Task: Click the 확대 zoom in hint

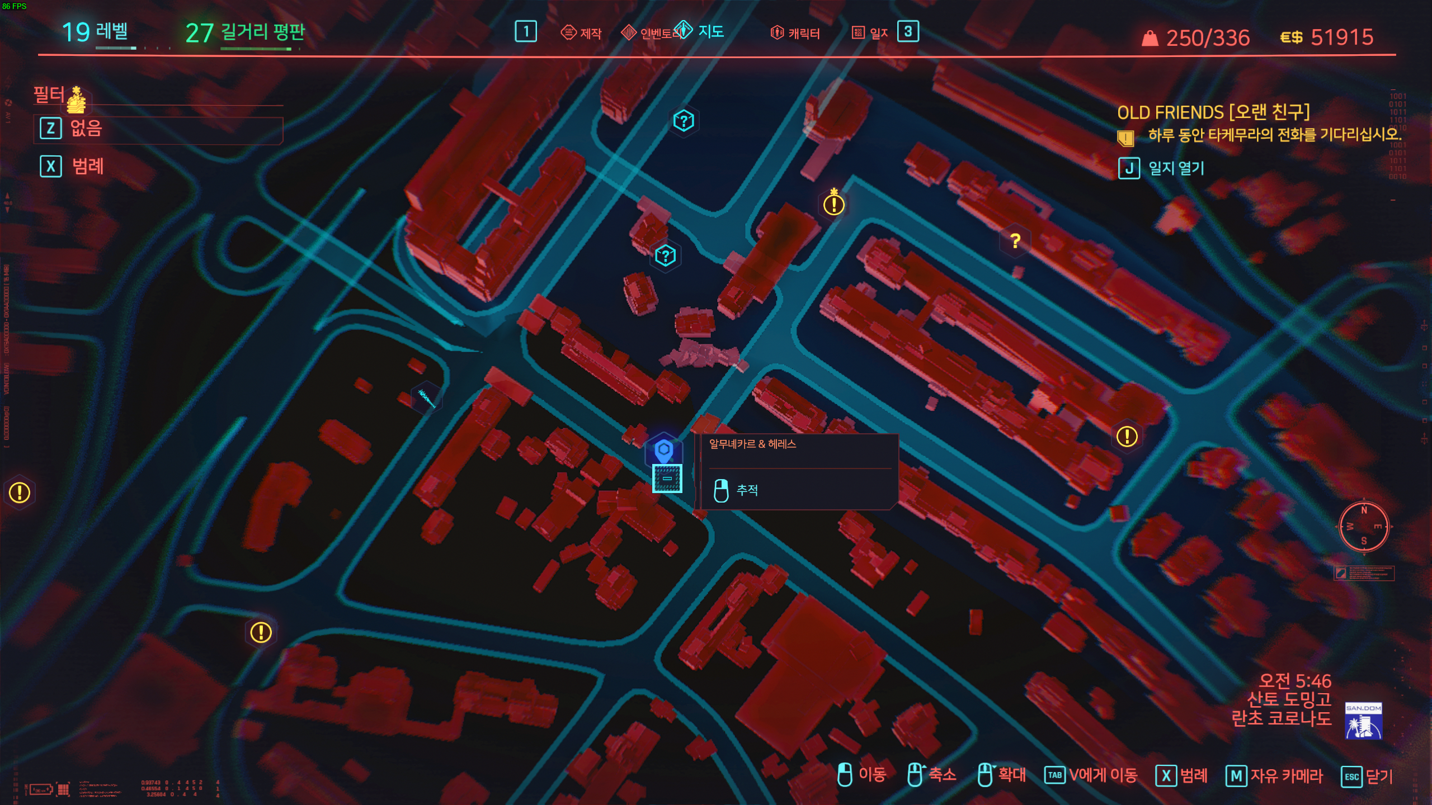Action: click(x=1002, y=775)
